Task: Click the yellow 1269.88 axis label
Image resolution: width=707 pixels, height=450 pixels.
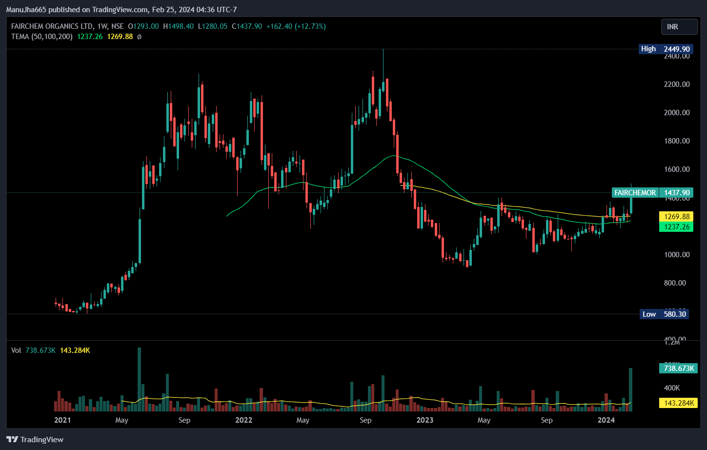Action: 676,216
